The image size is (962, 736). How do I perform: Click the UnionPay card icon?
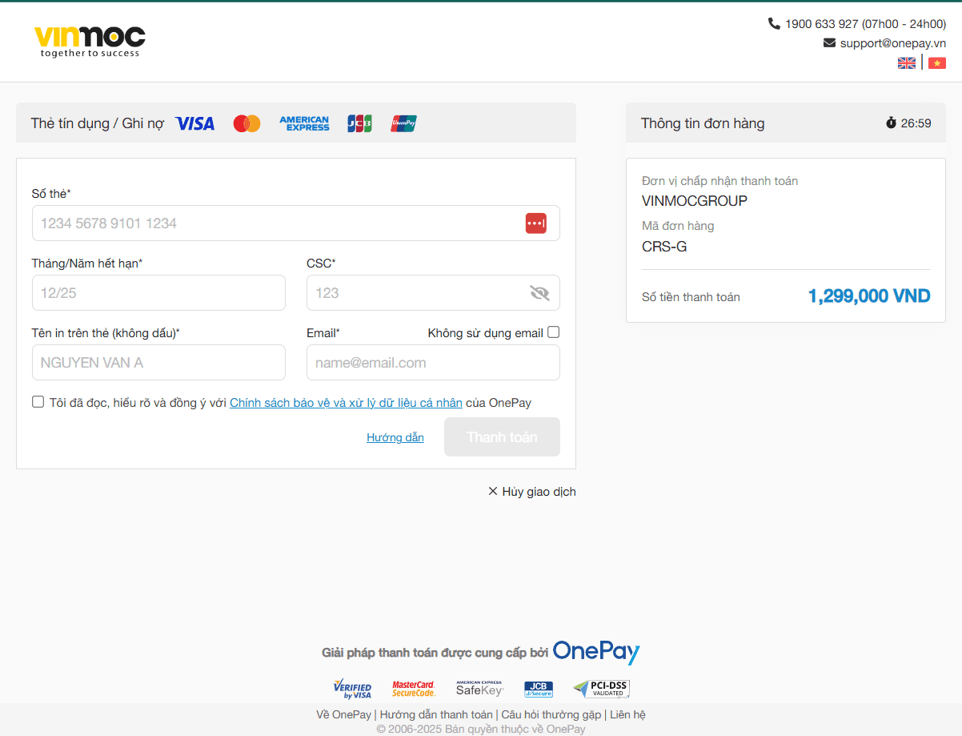click(x=403, y=123)
